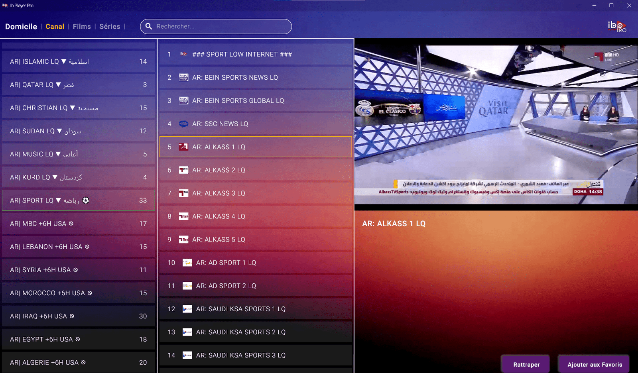Click the BEIN Sports News LQ logo
Screen dimensions: 638x373
click(183, 77)
